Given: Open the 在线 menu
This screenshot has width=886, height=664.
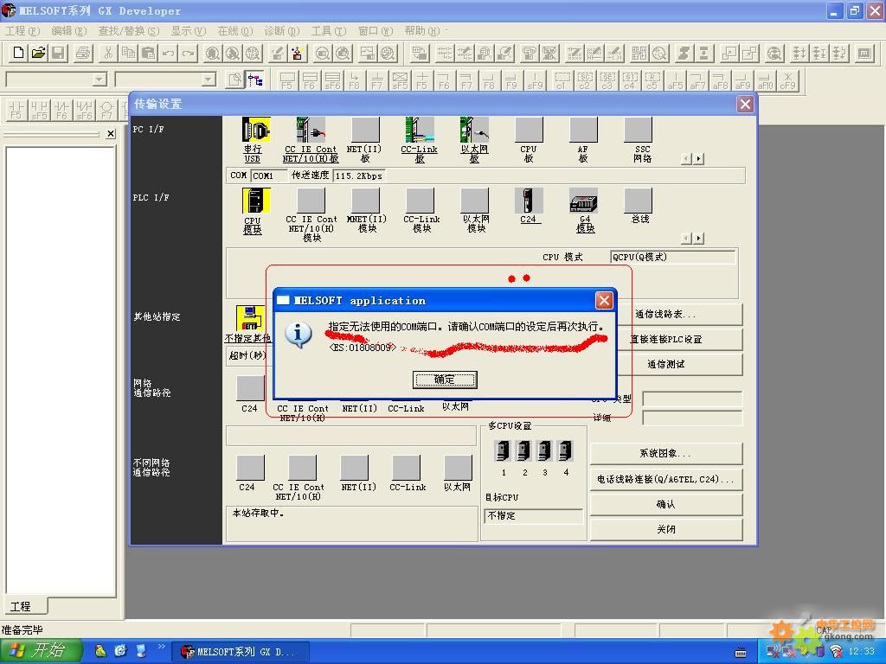Looking at the screenshot, I should point(235,30).
